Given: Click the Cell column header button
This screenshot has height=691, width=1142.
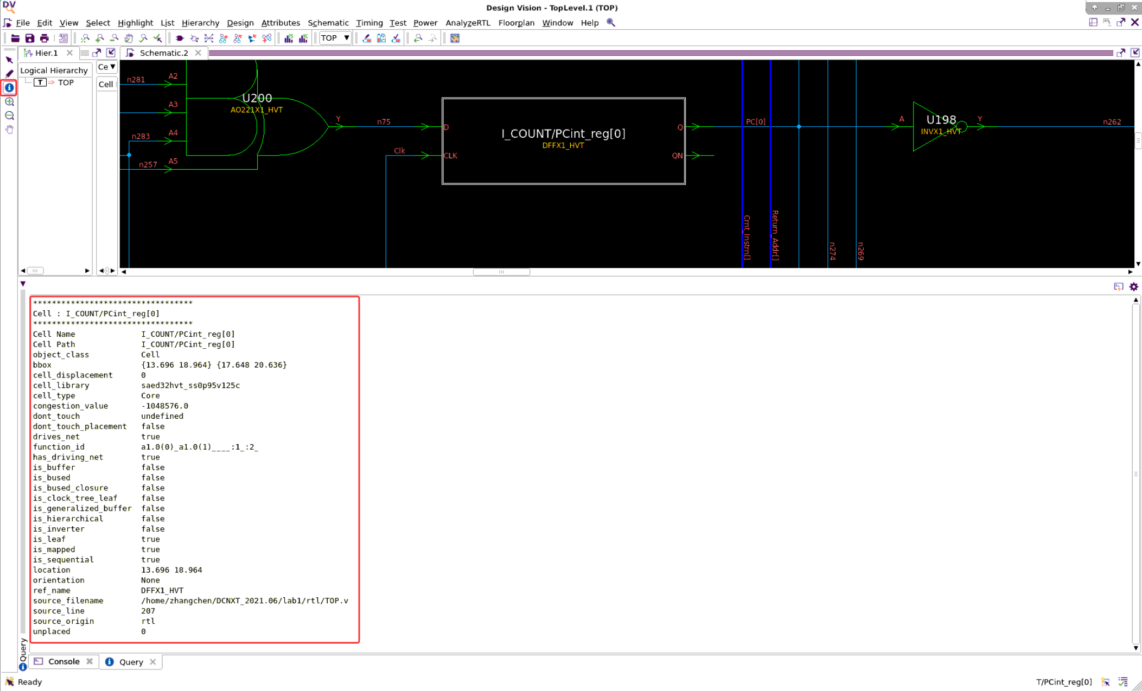Looking at the screenshot, I should [106, 84].
